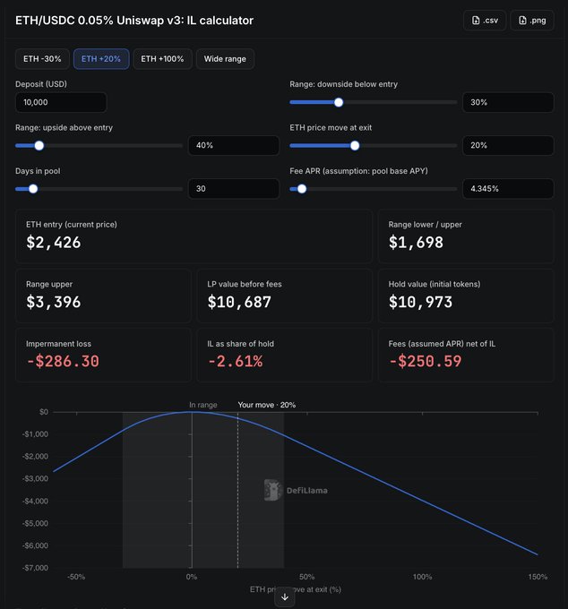Click the 'Fee APR (assumption: pool base APY)' label

tap(358, 171)
